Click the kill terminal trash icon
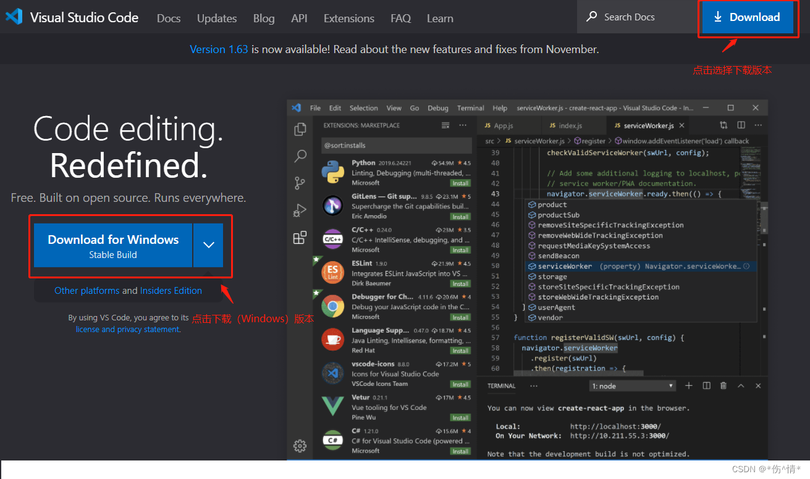 click(x=724, y=386)
